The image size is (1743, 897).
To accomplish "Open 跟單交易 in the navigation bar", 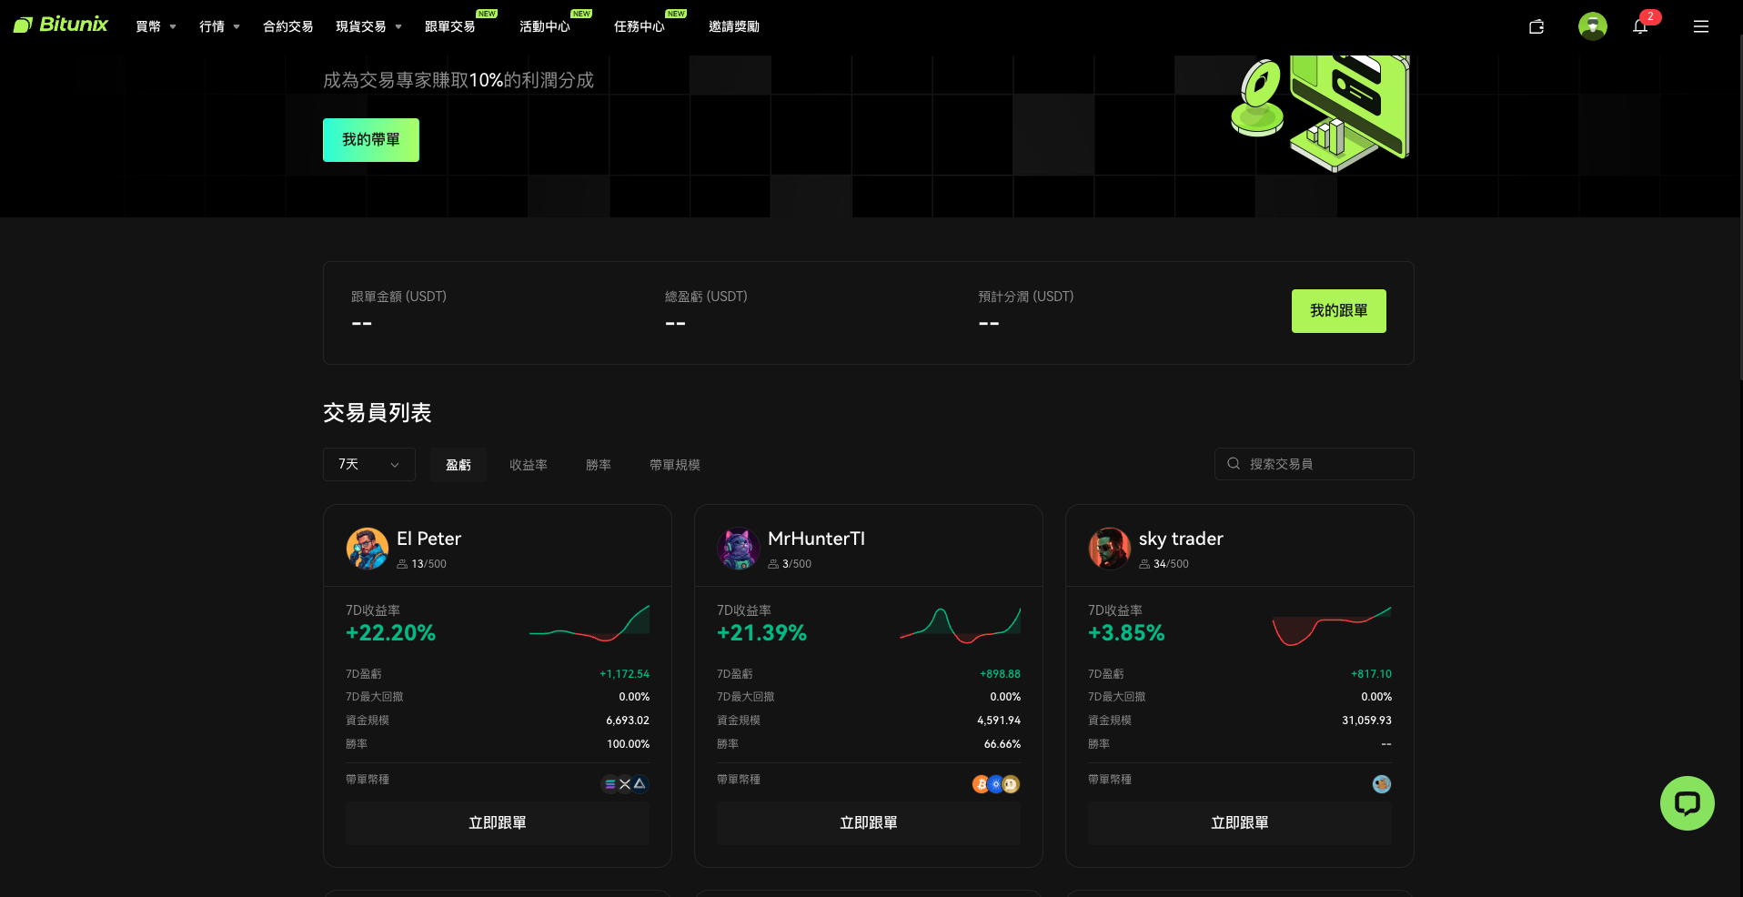I will 450,26.
